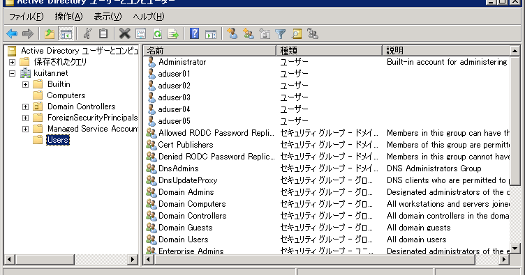
Task: Select Domain Computers group entry
Action: click(x=192, y=204)
